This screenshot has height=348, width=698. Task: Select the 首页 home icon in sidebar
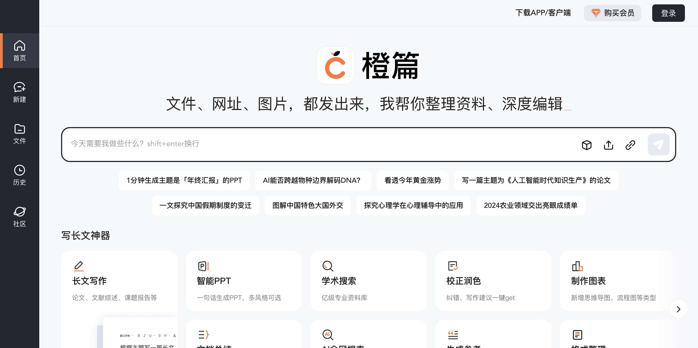pos(19,51)
